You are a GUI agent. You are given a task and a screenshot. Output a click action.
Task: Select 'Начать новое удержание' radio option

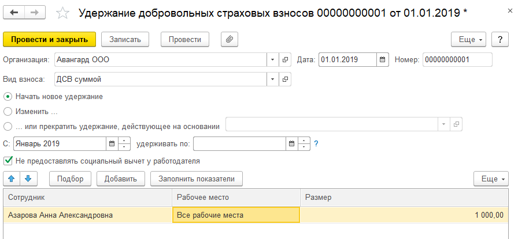click(8, 96)
